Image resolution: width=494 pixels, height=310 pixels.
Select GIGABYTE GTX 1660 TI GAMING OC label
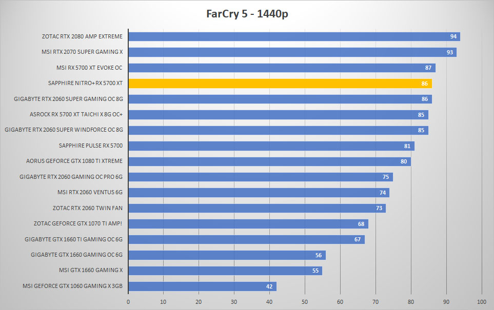[73, 239]
